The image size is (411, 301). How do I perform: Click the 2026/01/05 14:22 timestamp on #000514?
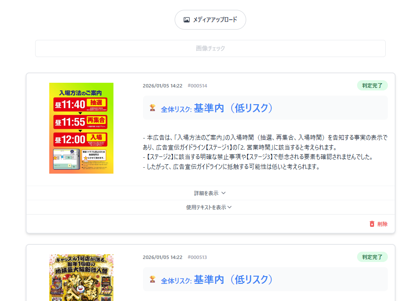pyautogui.click(x=161, y=85)
